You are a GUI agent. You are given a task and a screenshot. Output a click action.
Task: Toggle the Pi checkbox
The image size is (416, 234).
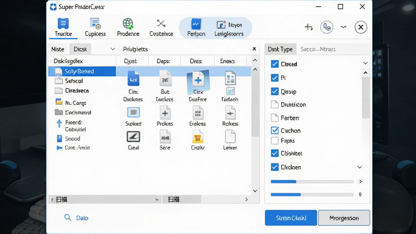click(x=275, y=78)
